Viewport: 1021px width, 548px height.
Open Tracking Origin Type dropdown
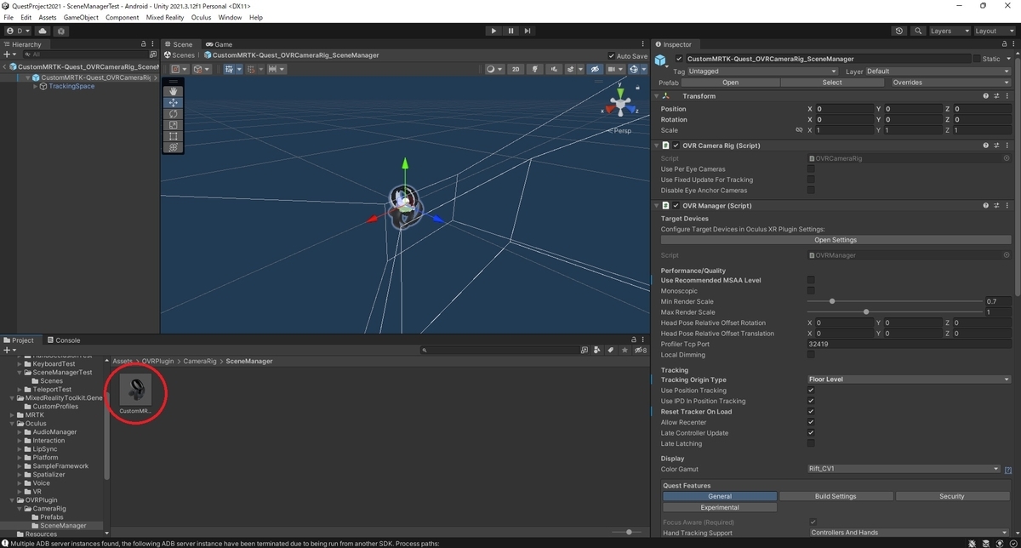coord(909,380)
